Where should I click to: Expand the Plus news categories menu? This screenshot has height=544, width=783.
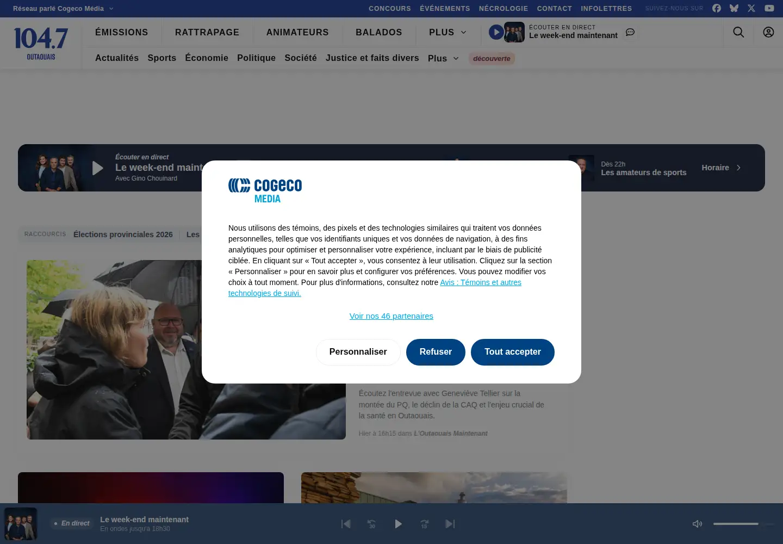point(443,58)
